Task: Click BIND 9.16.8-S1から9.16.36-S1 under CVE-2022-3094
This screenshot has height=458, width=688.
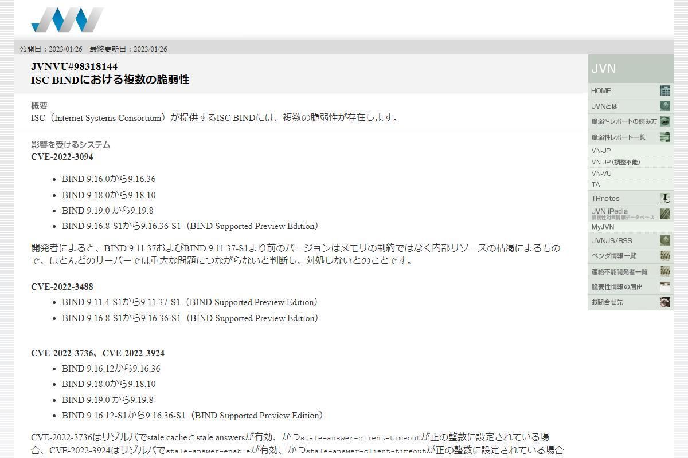Action: tap(190, 226)
